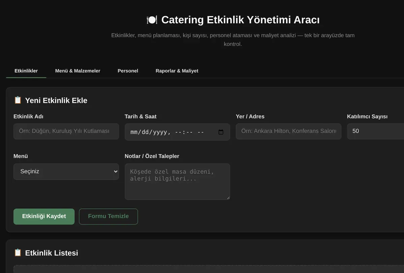The height and width of the screenshot is (273, 404).
Task: Click the subtitle text starting 'Etkinlikler, menü planlaması'
Action: point(233,40)
